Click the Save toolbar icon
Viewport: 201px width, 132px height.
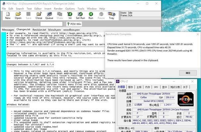(29, 16)
